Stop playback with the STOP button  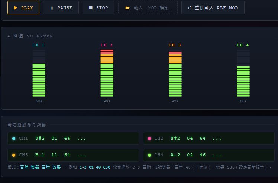click(98, 8)
